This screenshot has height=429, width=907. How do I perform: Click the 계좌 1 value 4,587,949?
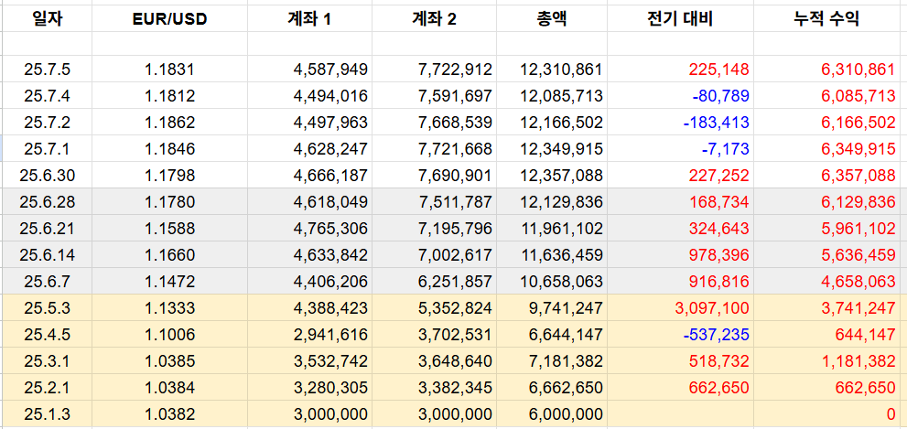[309, 70]
